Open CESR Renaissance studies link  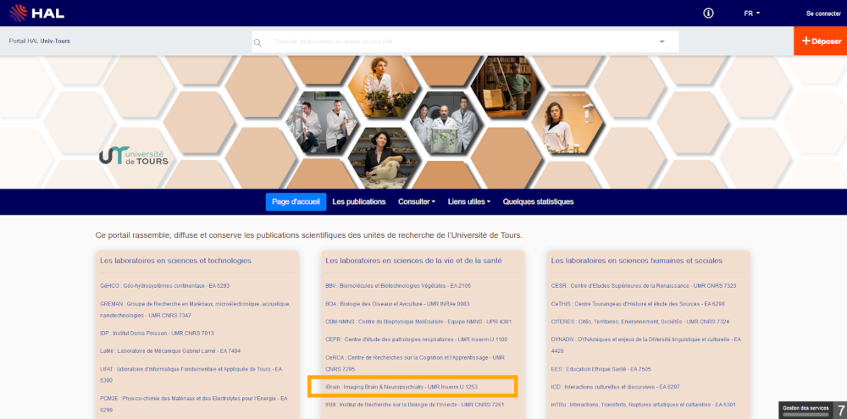644,285
